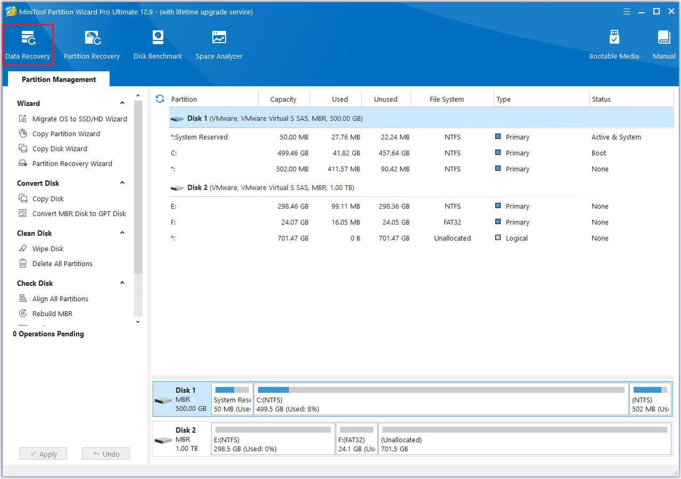Image resolution: width=681 pixels, height=479 pixels.
Task: Click the F:(FAT32) block in disk map
Action: coord(357,439)
